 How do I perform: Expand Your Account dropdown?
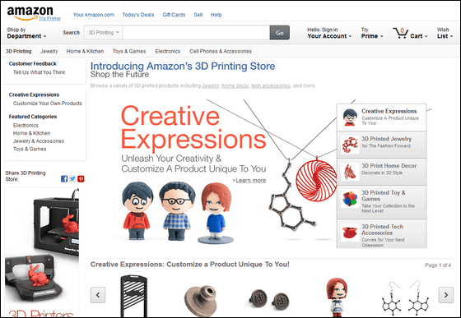tap(329, 33)
